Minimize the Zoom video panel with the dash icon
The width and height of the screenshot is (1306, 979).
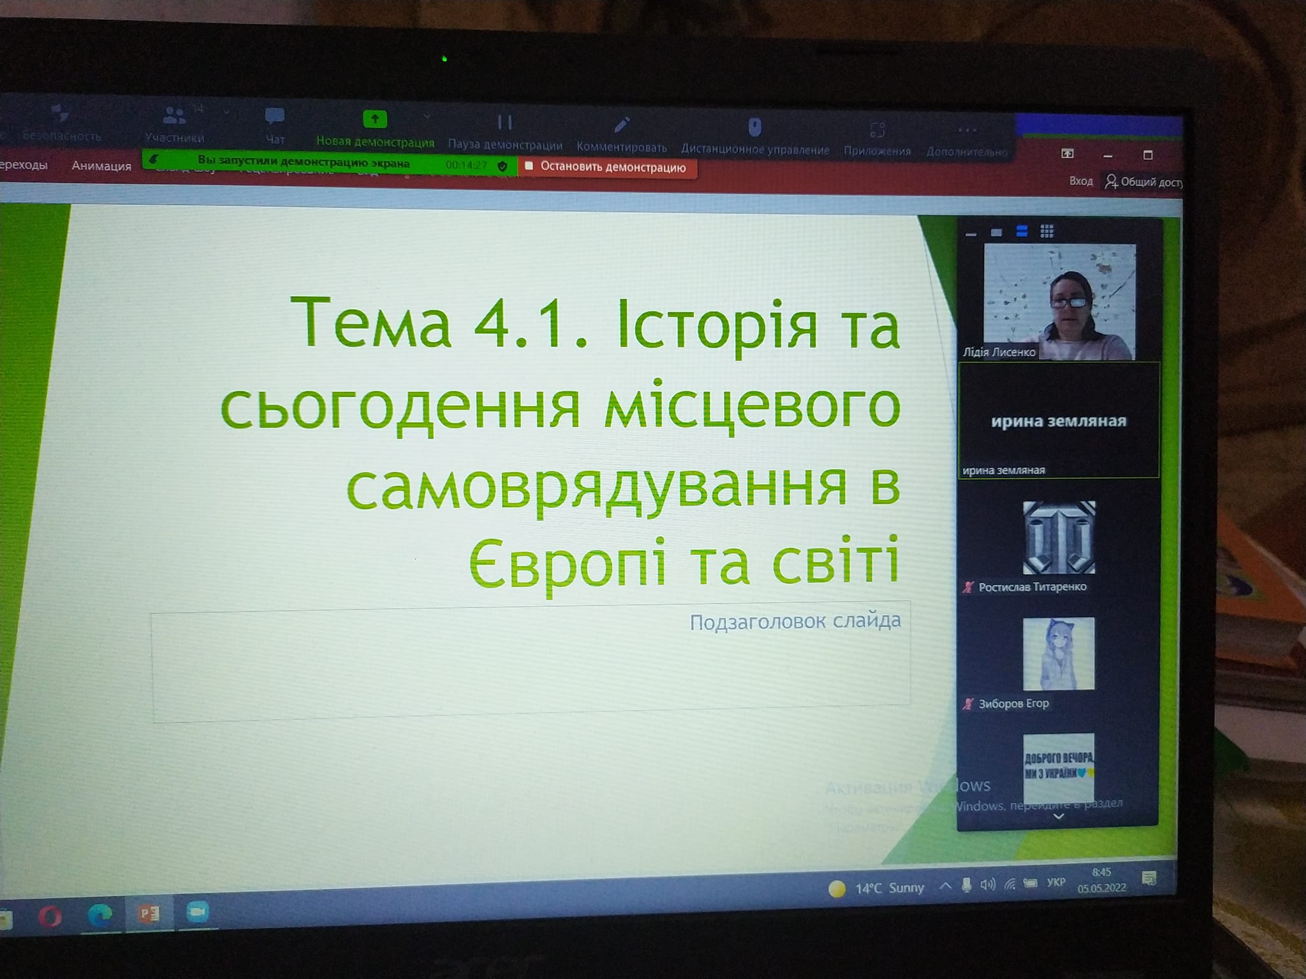click(971, 234)
